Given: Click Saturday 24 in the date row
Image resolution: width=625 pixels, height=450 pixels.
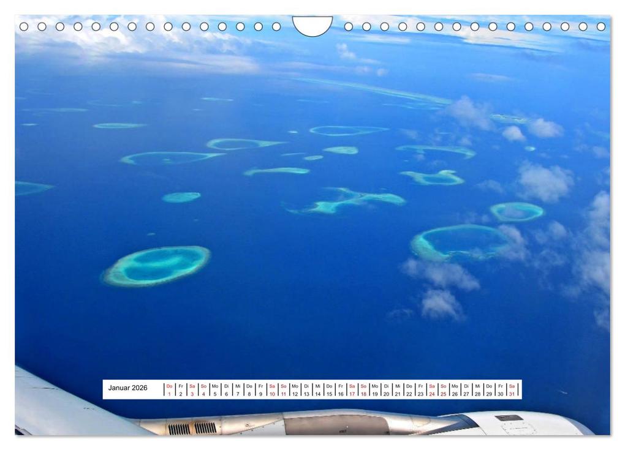Looking at the screenshot, I should [432, 390].
